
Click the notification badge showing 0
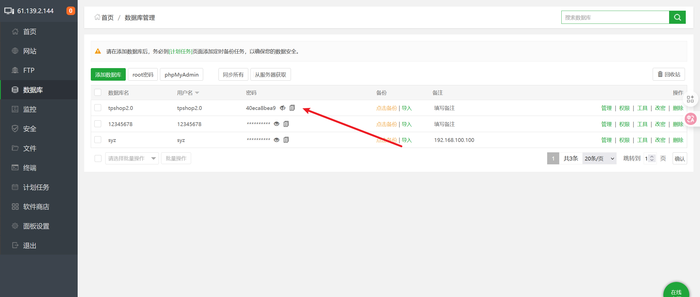(x=71, y=11)
